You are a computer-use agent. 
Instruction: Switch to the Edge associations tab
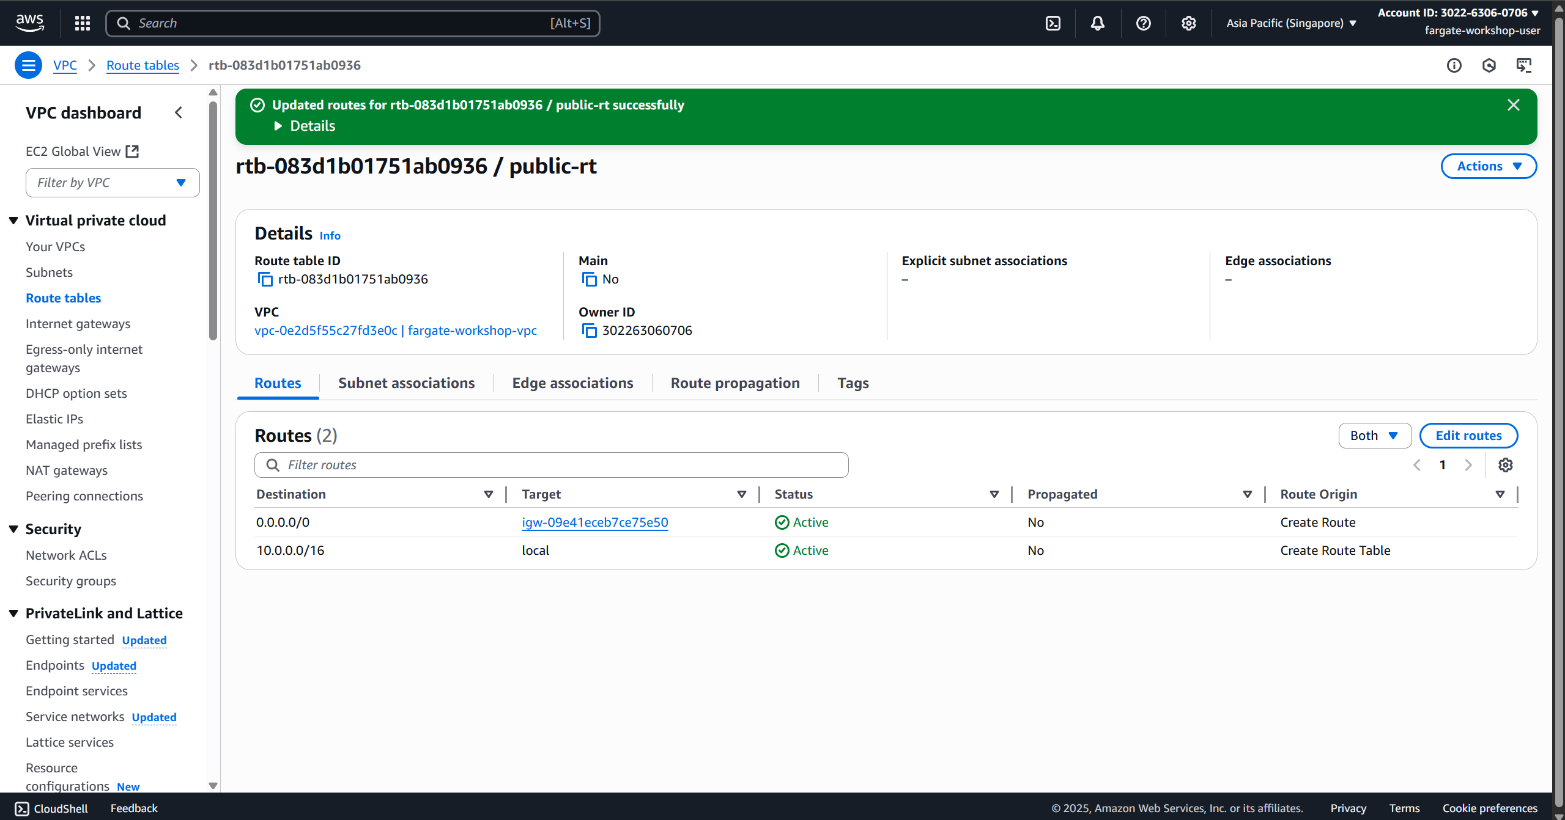pos(572,383)
